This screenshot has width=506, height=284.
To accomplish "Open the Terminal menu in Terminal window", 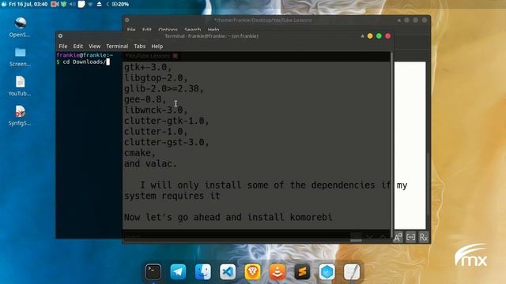I will pyautogui.click(x=117, y=47).
